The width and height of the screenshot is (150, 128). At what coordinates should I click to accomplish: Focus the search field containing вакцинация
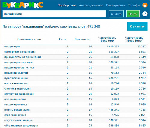point(54,14)
